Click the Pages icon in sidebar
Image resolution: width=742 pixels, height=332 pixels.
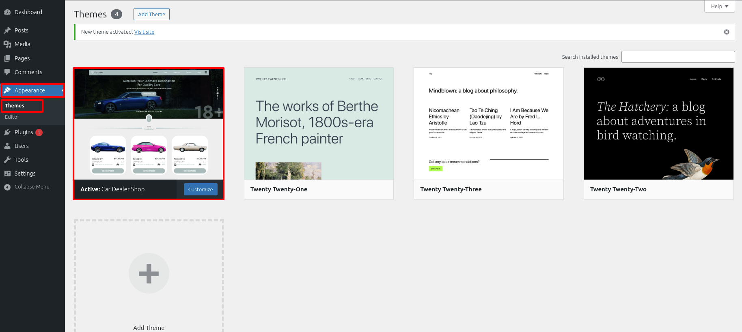(7, 58)
